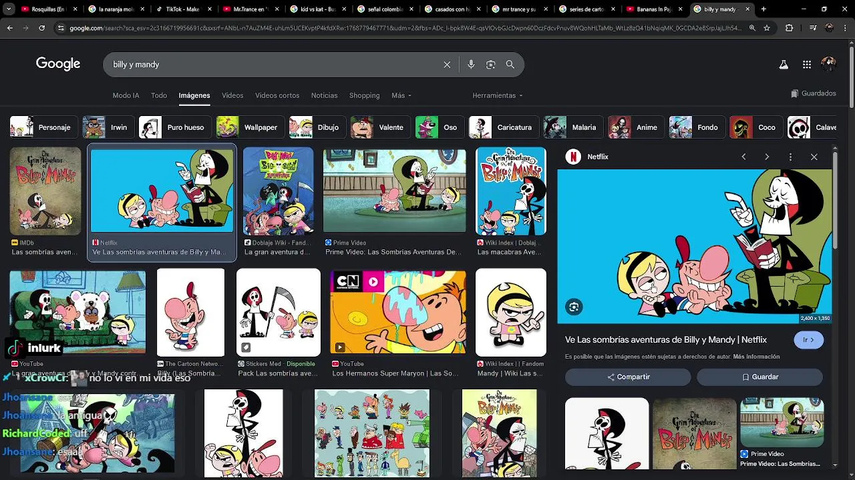Filter by Dibujo chip
855x480 pixels.
[x=316, y=127]
